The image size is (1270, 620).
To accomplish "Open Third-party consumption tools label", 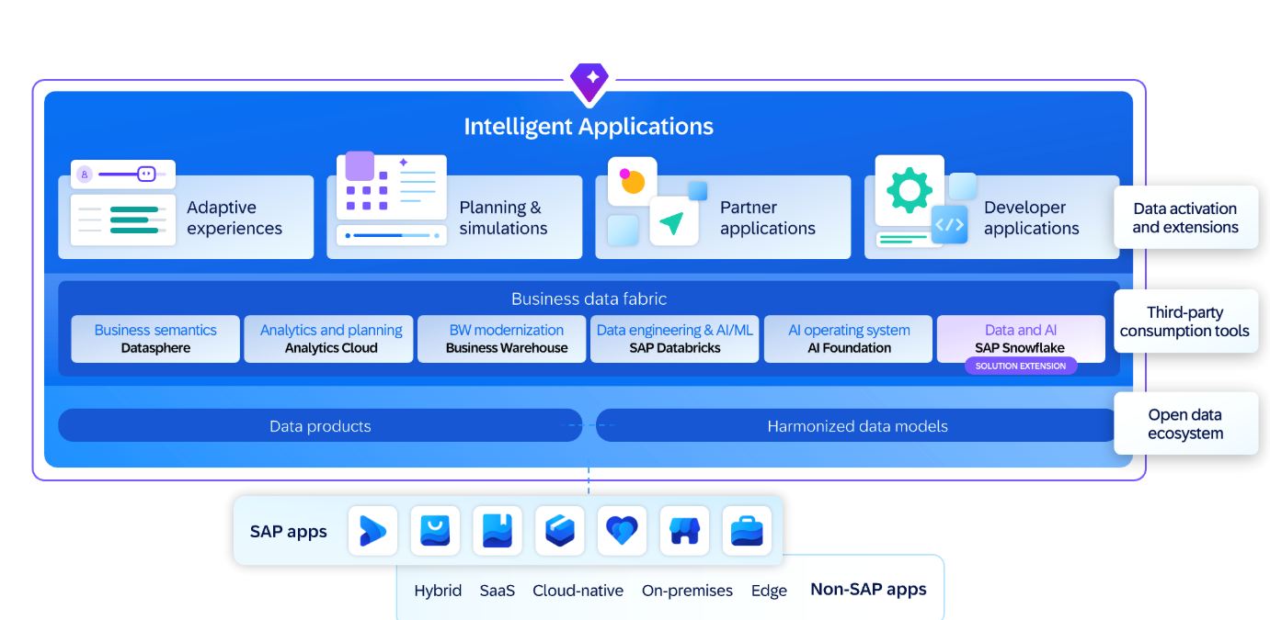I will point(1185,321).
